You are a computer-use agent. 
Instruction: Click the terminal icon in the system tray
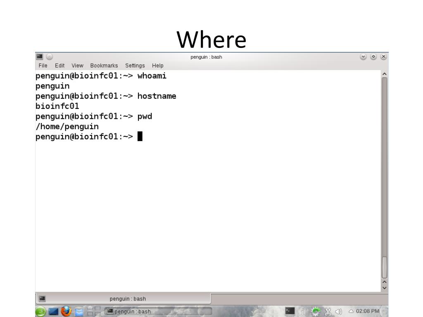pyautogui.click(x=290, y=311)
